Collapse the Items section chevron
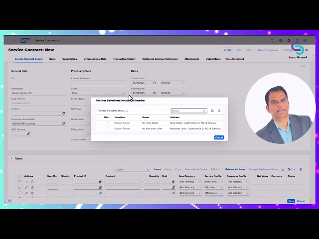Screen dimensions: 319x239 pyautogui.click(x=11, y=158)
